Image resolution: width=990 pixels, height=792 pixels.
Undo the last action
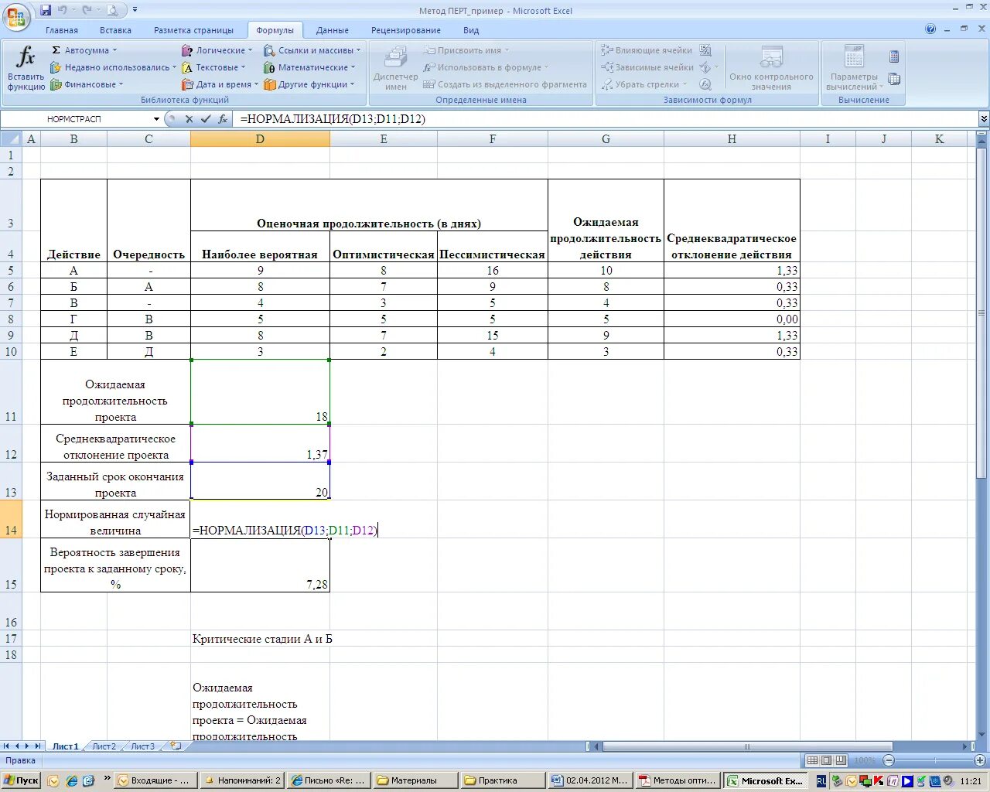[x=63, y=10]
